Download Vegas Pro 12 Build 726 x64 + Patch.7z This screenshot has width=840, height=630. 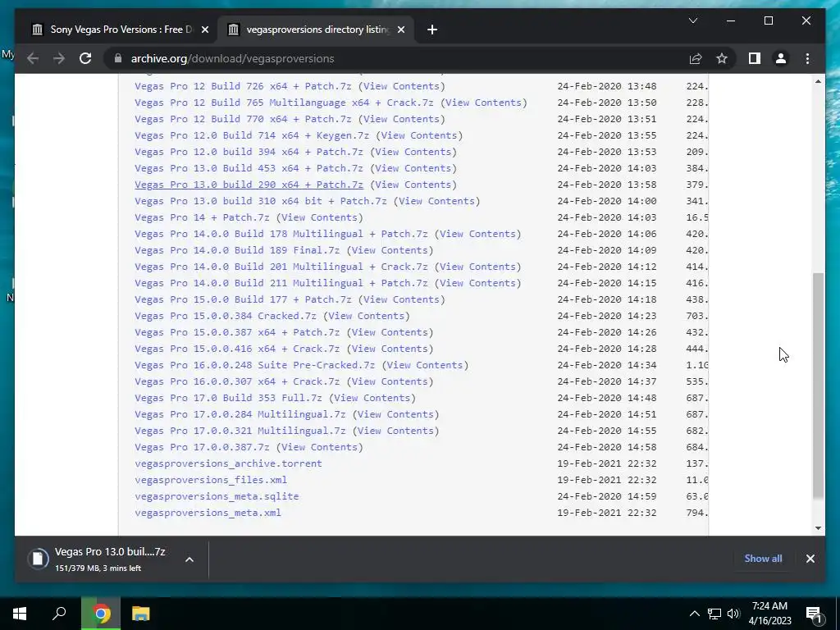pyautogui.click(x=243, y=86)
